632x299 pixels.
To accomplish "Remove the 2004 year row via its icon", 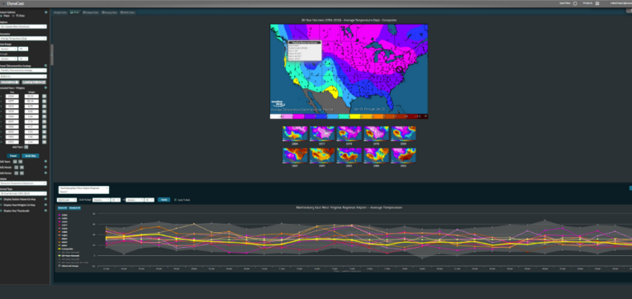I will 44,97.
